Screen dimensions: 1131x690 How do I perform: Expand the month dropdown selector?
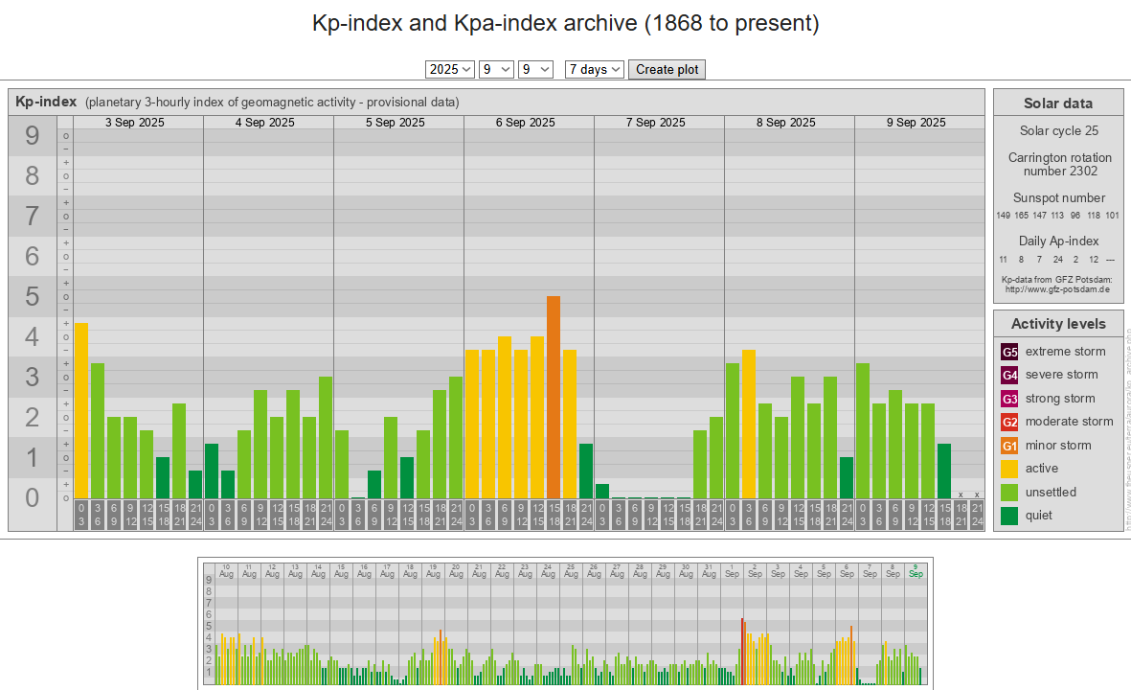(496, 69)
